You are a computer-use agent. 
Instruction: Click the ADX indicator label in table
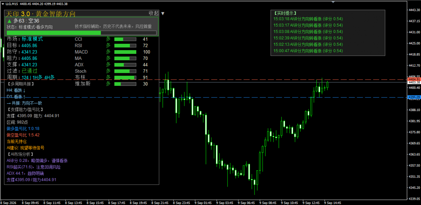pyautogui.click(x=79, y=65)
